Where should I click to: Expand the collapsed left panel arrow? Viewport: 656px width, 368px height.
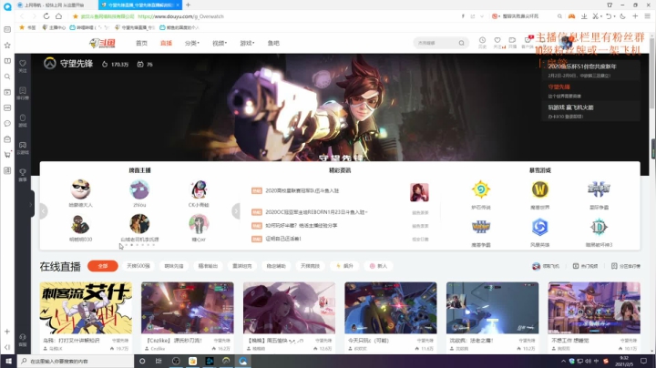(x=31, y=204)
